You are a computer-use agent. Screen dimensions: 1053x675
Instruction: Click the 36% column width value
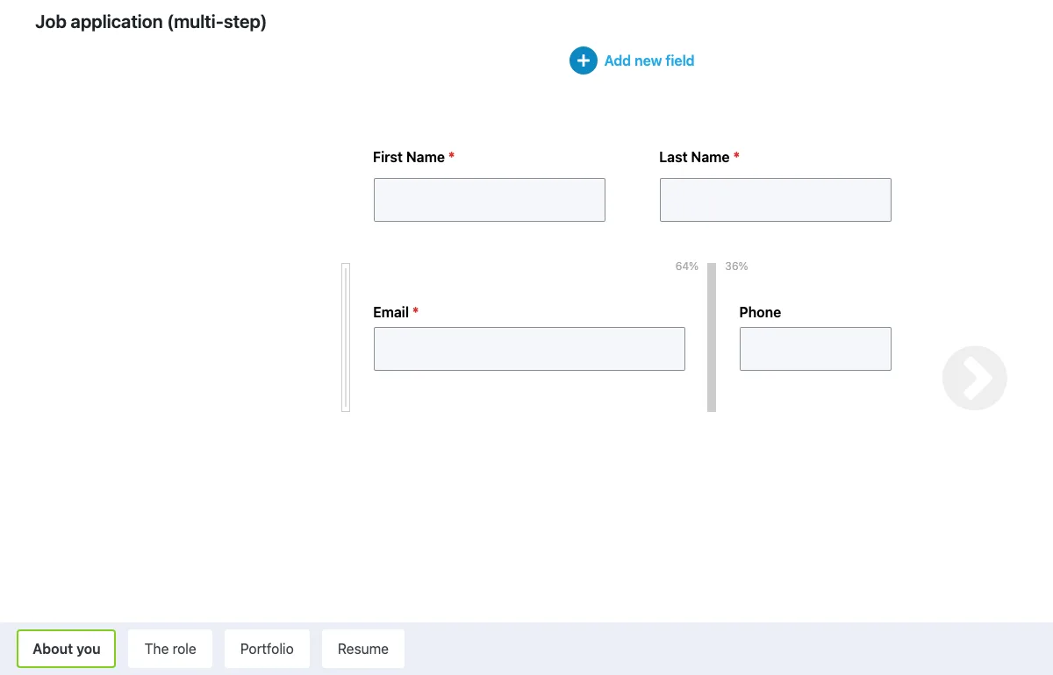coord(736,266)
